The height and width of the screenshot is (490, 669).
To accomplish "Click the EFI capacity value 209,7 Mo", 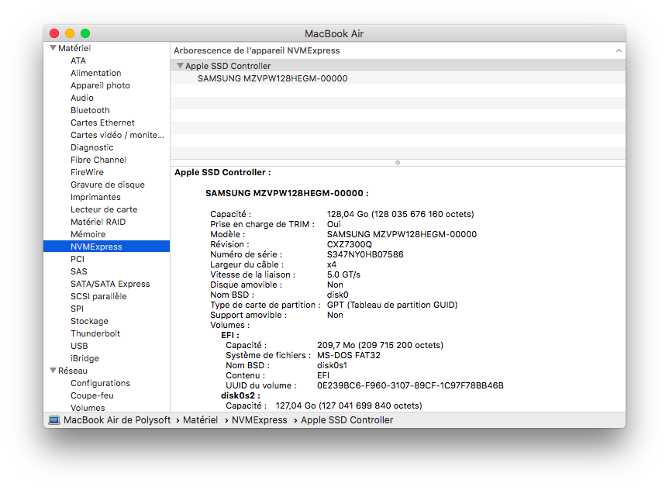I will click(x=380, y=345).
